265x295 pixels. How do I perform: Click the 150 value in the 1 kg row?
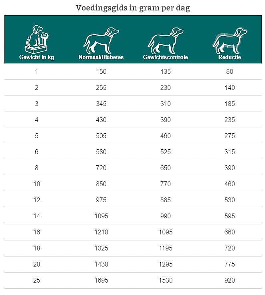[x=101, y=72]
